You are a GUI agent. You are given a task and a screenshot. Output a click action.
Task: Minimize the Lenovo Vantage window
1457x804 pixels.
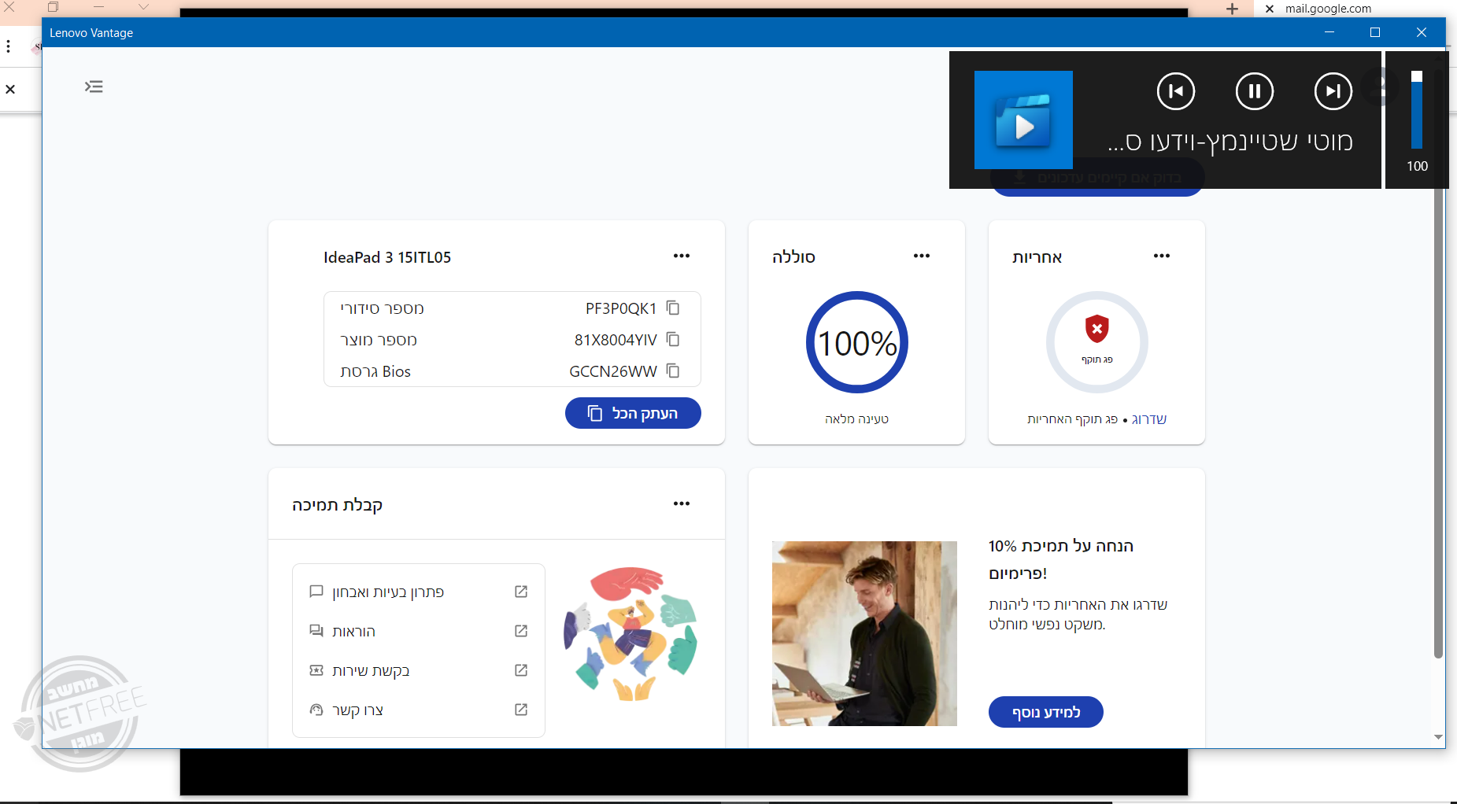tap(1329, 32)
